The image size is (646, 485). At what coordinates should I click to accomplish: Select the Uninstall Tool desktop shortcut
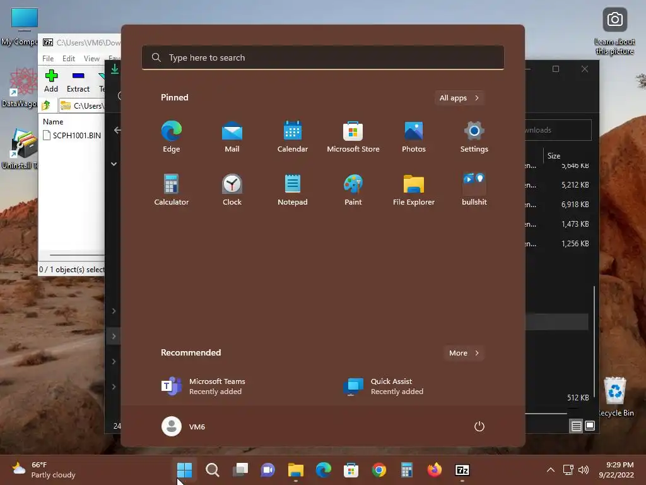pos(20,149)
